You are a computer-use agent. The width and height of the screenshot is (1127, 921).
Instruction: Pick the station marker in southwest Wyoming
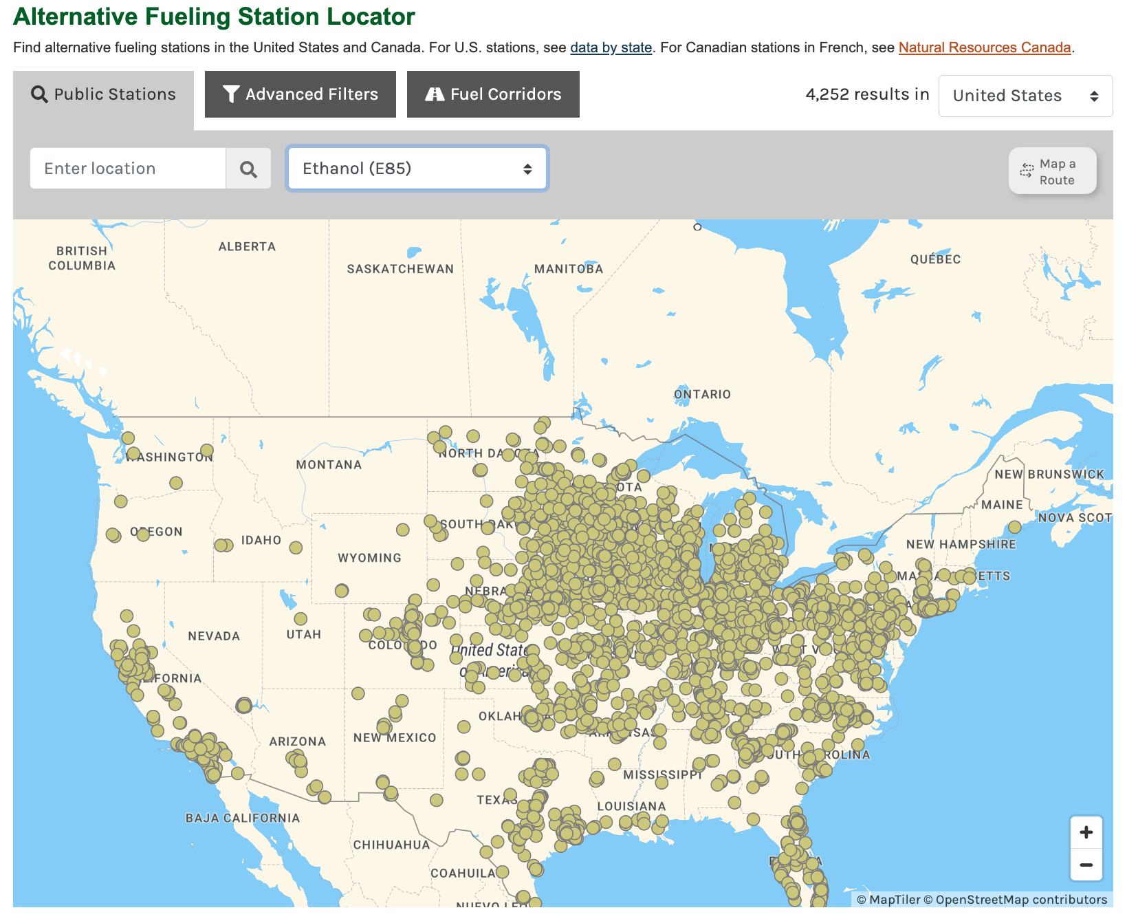[x=342, y=590]
